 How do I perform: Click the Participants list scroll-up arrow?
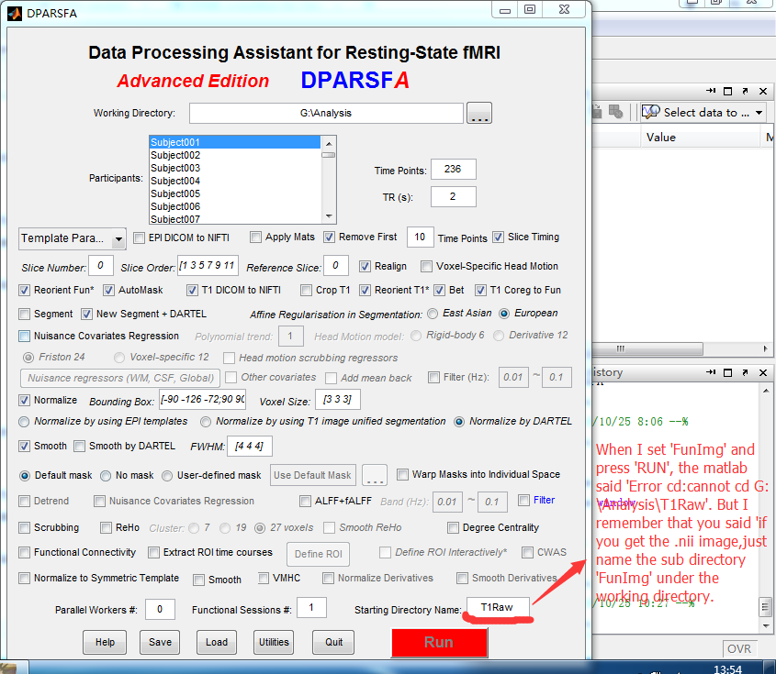(329, 143)
